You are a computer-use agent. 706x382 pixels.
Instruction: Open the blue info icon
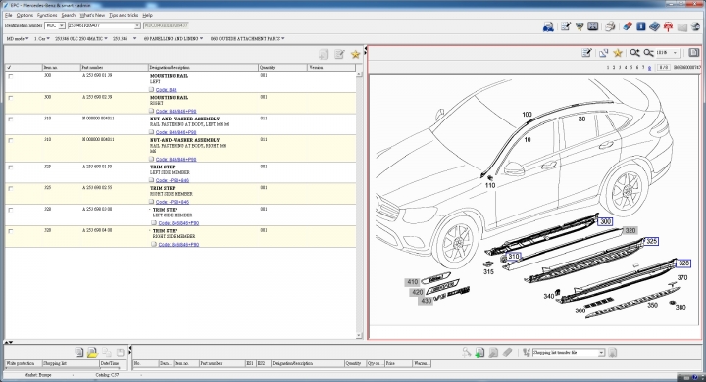tap(640, 26)
